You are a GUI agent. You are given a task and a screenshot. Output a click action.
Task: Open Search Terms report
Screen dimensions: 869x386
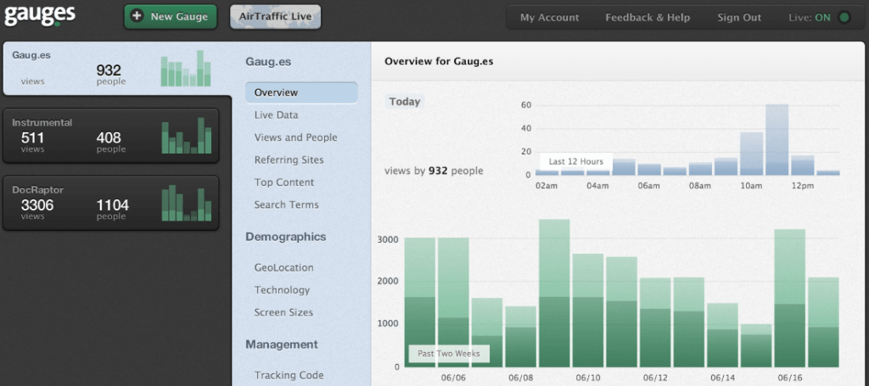(286, 204)
